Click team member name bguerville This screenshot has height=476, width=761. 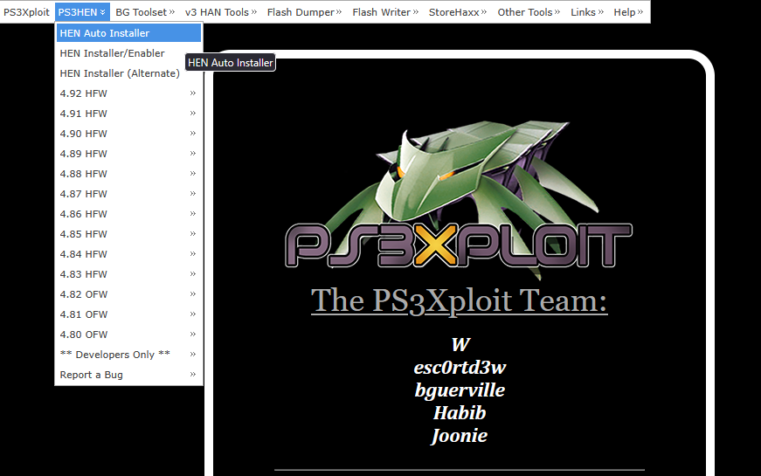point(460,390)
